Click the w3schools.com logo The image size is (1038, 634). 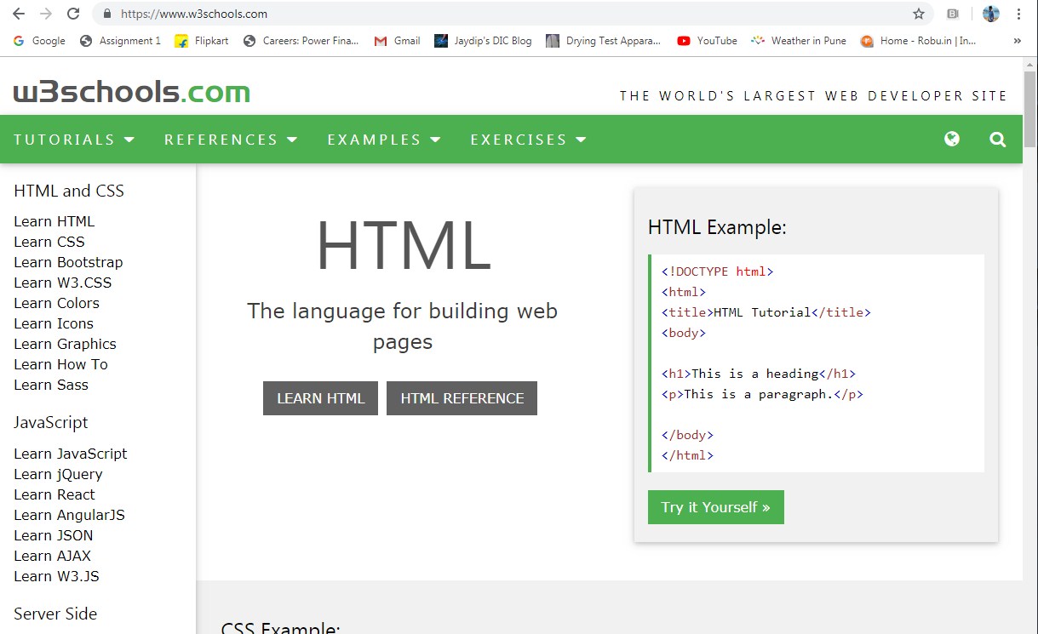click(132, 92)
